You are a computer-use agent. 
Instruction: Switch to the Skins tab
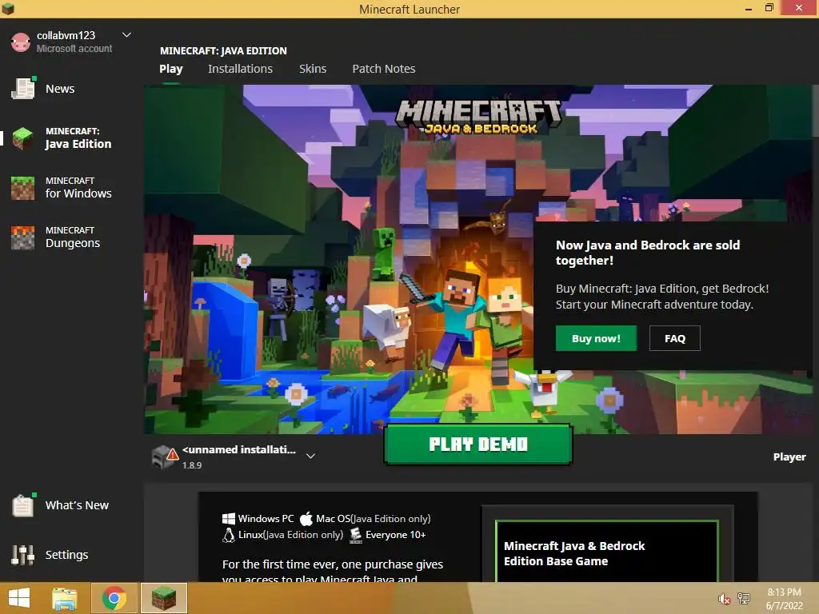pos(313,69)
